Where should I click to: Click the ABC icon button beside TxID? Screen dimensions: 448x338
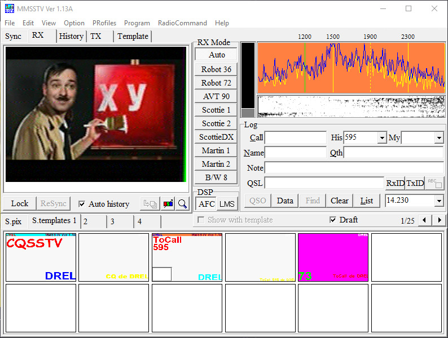coord(434,183)
